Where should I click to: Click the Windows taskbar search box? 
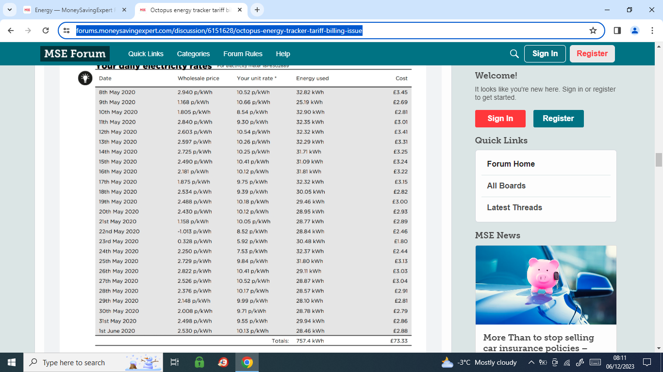click(92, 362)
